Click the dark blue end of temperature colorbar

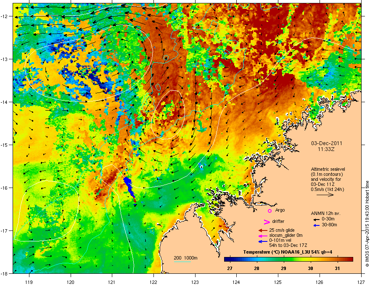coord(227,260)
